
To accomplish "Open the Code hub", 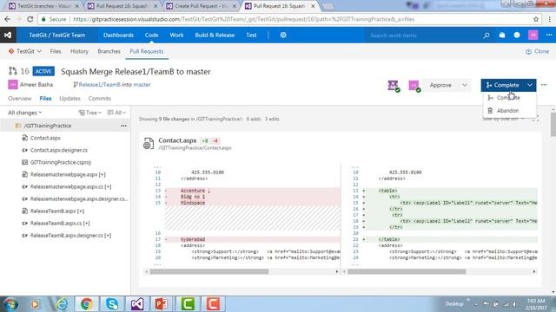I will pos(151,35).
